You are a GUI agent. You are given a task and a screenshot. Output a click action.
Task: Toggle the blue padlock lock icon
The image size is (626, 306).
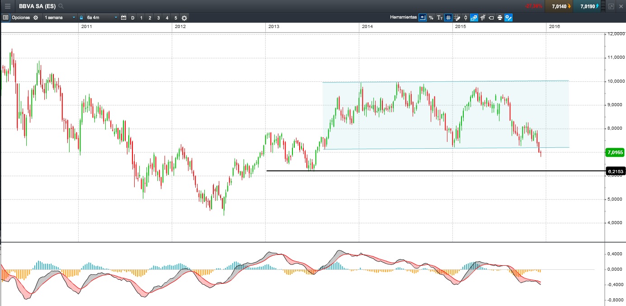pyautogui.click(x=81, y=18)
